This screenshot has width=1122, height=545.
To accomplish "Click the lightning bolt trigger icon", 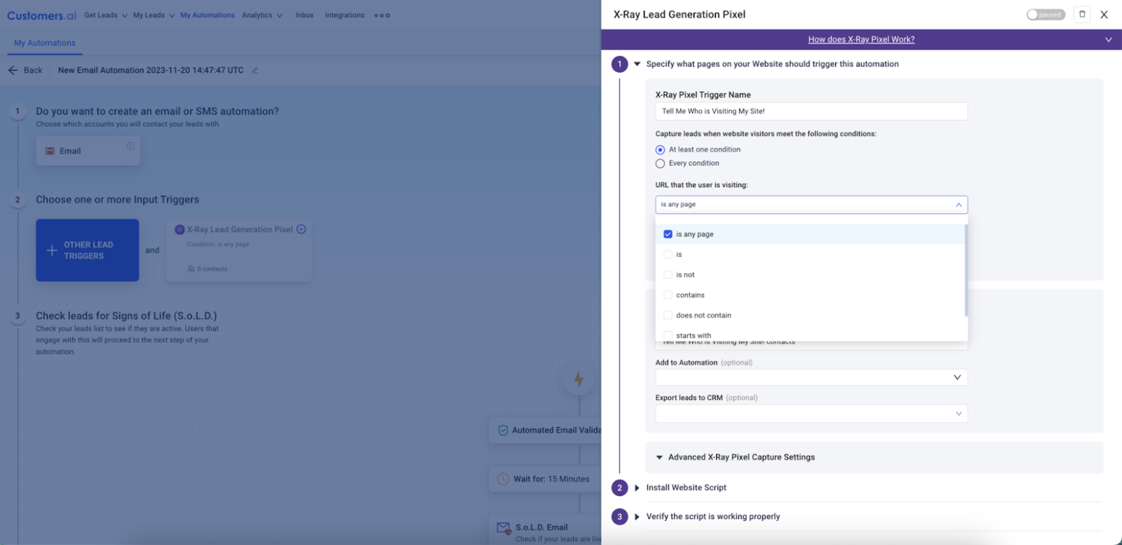I will pyautogui.click(x=579, y=379).
